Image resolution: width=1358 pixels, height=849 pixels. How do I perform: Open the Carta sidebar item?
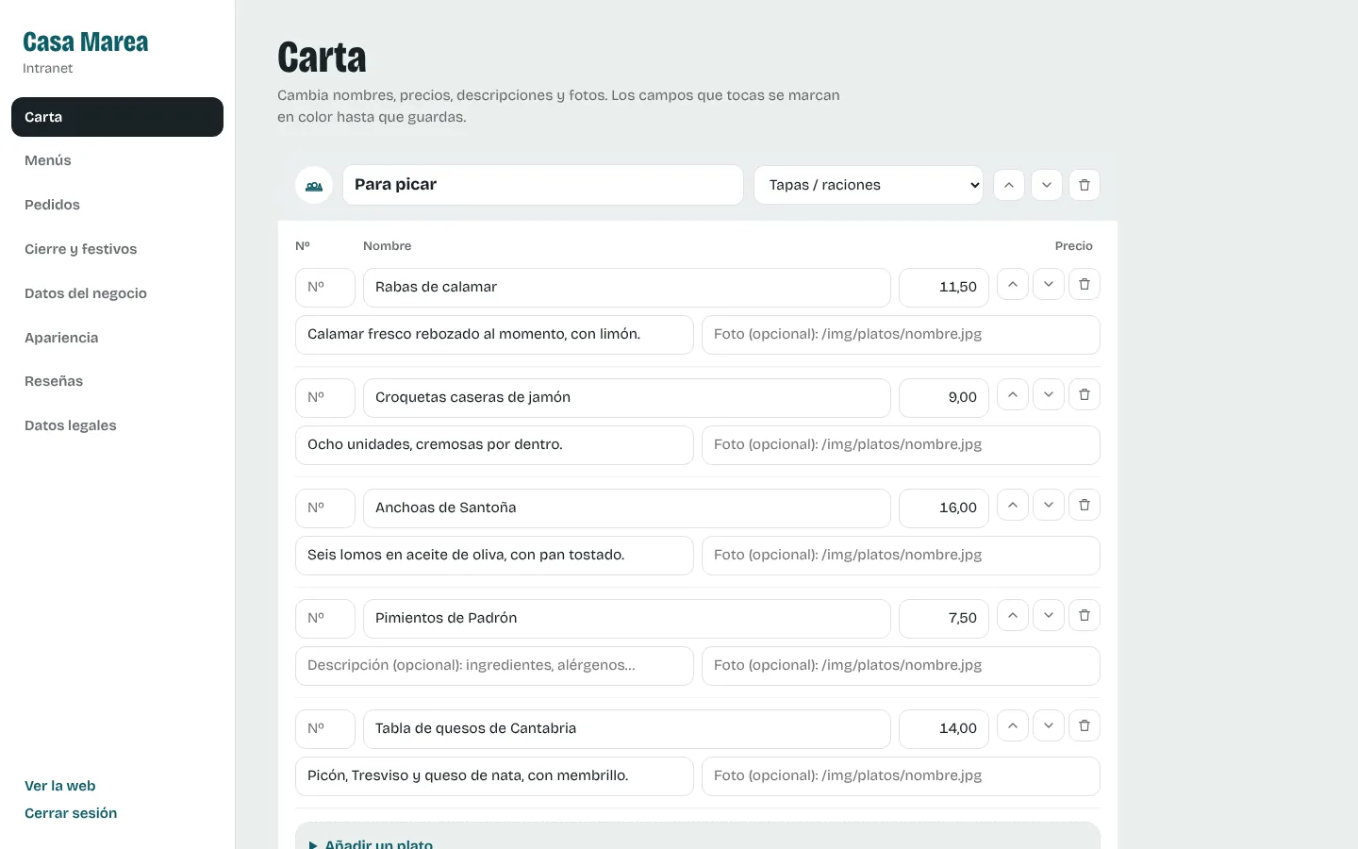117,117
